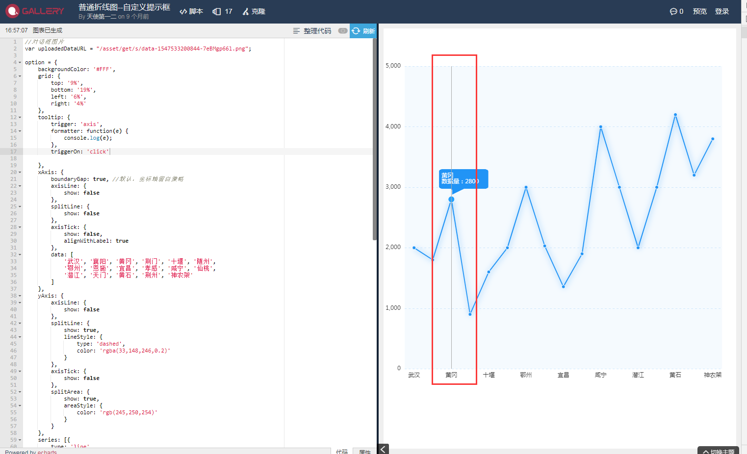This screenshot has width=747, height=454.
Task: Click the 登录 login link
Action: coord(722,11)
